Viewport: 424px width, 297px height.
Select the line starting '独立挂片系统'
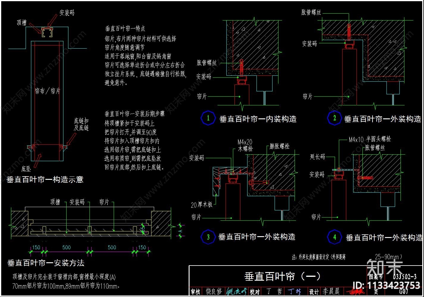tap(145, 74)
